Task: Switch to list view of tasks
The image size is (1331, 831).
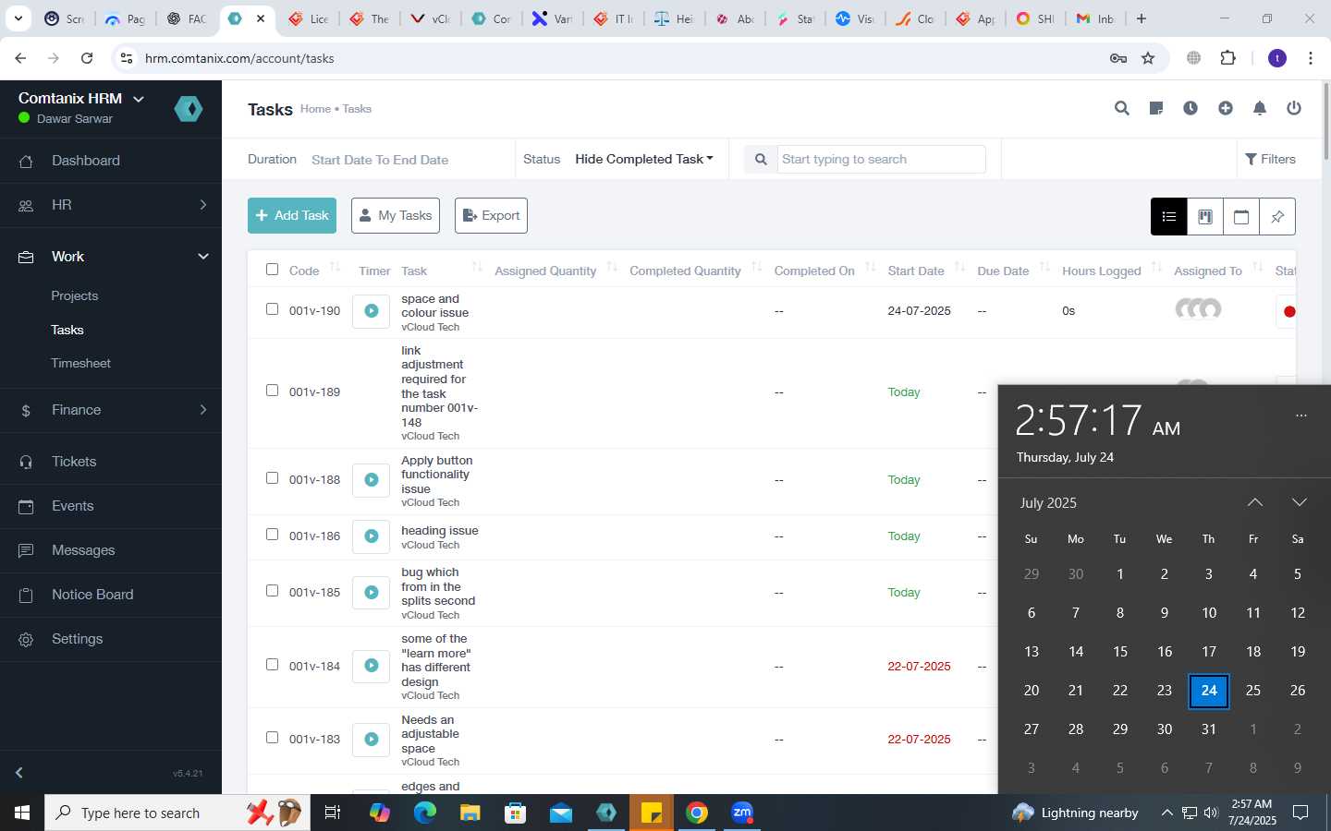Action: tap(1169, 217)
